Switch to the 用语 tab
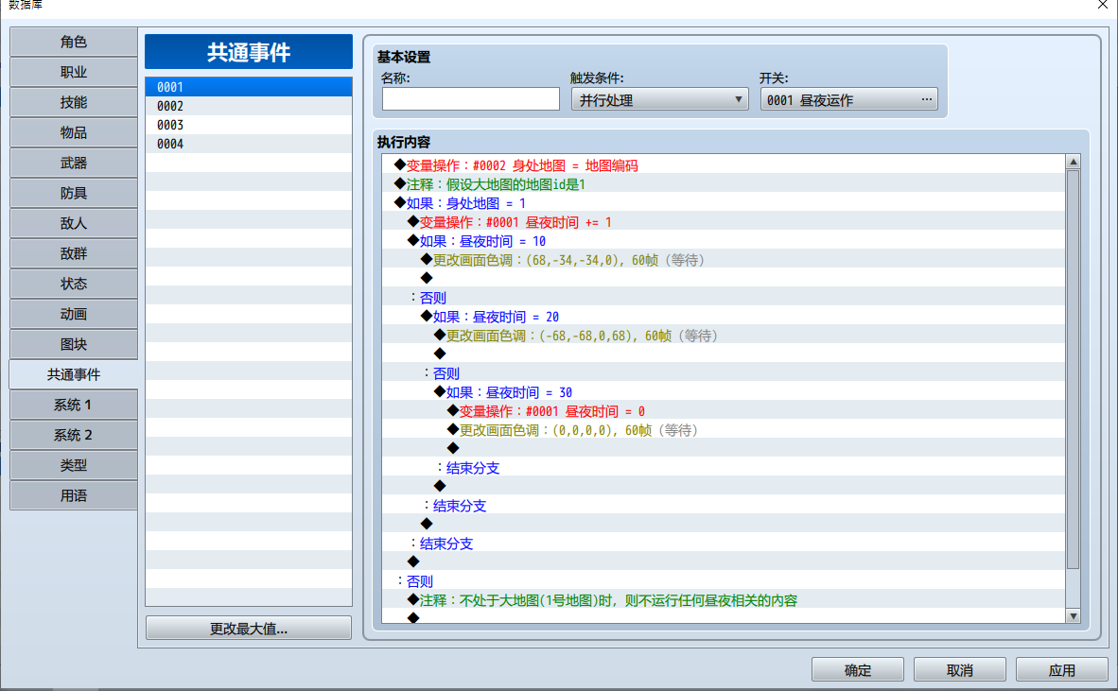 coord(74,496)
